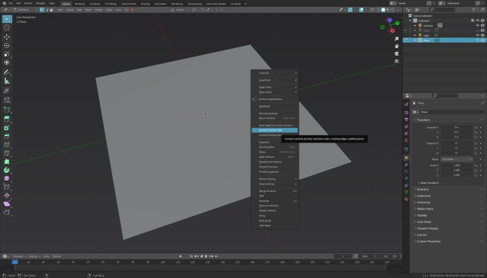Image resolution: width=487 pixels, height=278 pixels.
Task: Jump to the first frame button
Action: [x=191, y=256]
